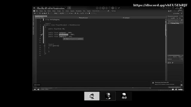Play the YouTube video

[35, 89]
